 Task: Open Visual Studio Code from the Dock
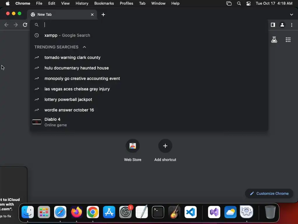191,212
